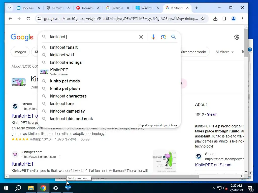Open Windows taskbar search
Image resolution: width=258 pixels, height=193 pixels.
[x=18, y=188]
